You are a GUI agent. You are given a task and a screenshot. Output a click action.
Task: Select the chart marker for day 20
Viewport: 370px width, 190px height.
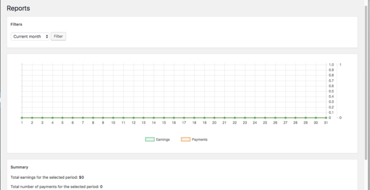[x=215, y=118]
